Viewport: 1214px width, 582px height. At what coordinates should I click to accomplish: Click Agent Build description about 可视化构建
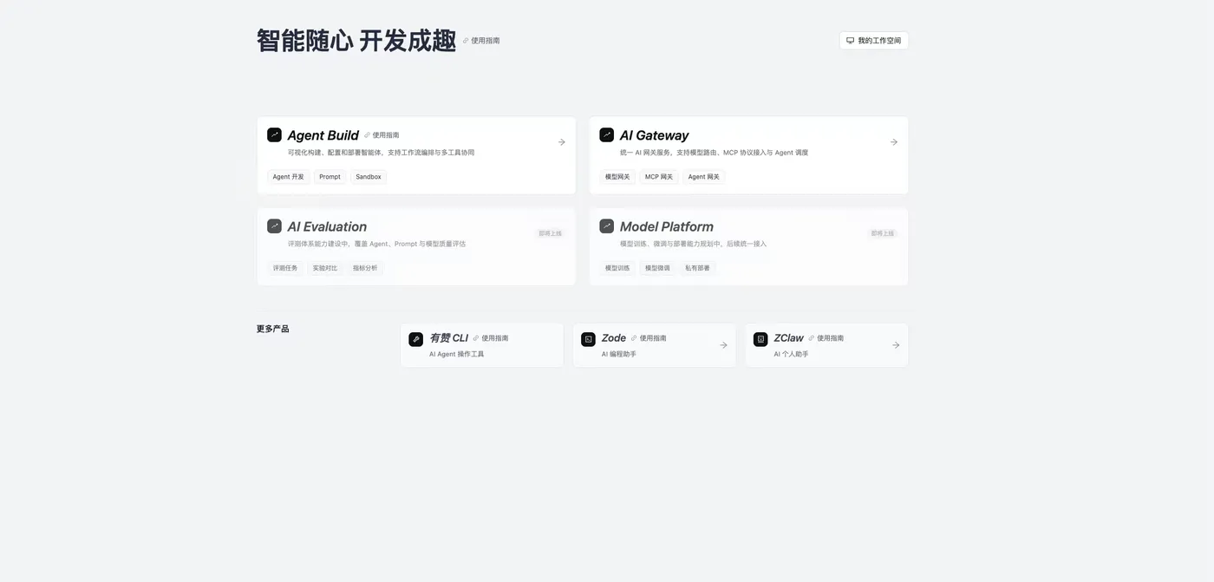[382, 153]
